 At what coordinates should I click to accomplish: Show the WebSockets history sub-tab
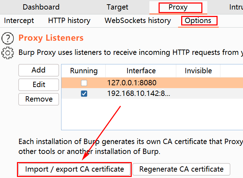tap(138, 21)
